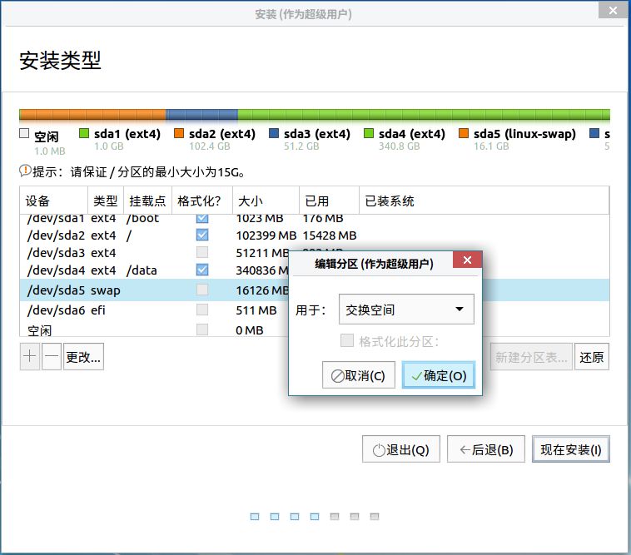Open the 用于 dropdown showing 交换空间

406,310
